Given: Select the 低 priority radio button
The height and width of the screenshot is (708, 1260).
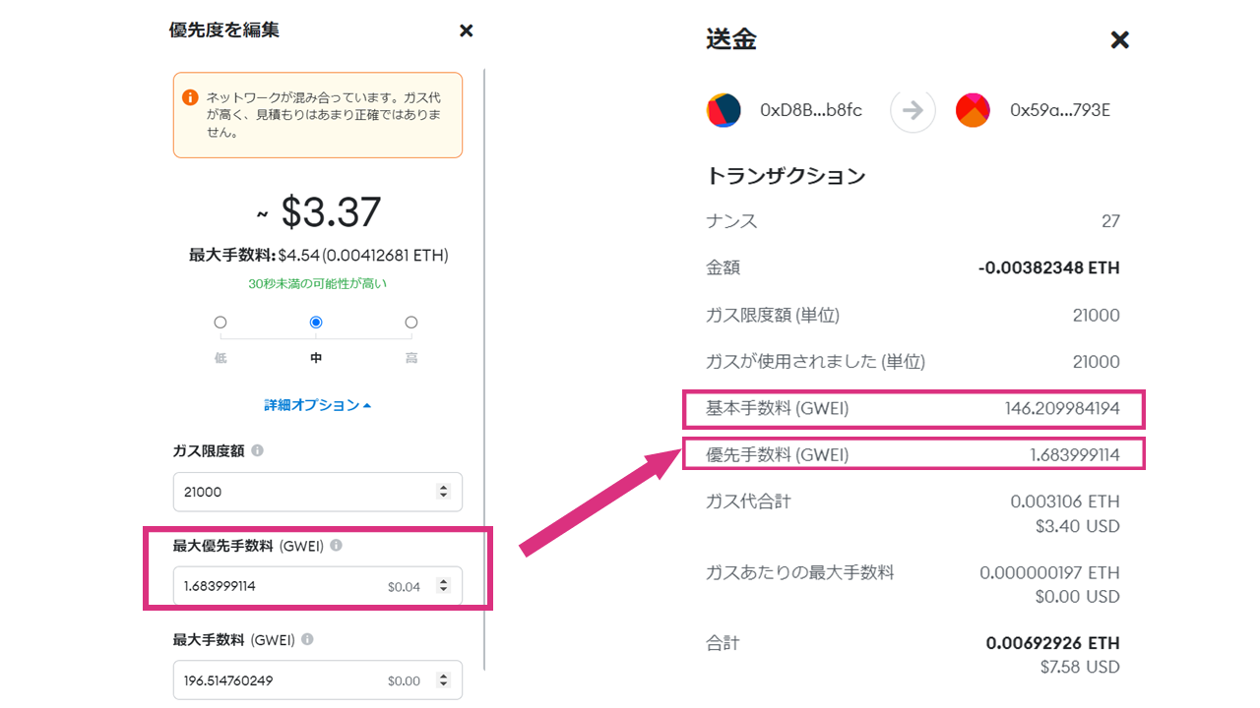Looking at the screenshot, I should 220,322.
